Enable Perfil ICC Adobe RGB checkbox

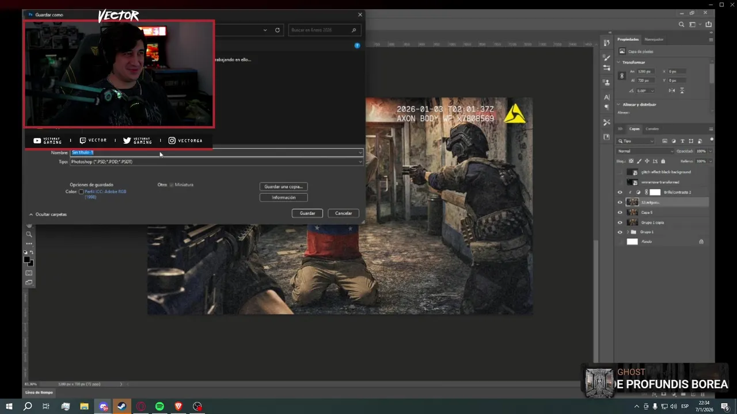[81, 191]
